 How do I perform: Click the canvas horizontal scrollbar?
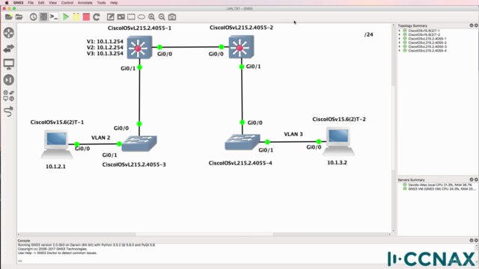(204, 234)
